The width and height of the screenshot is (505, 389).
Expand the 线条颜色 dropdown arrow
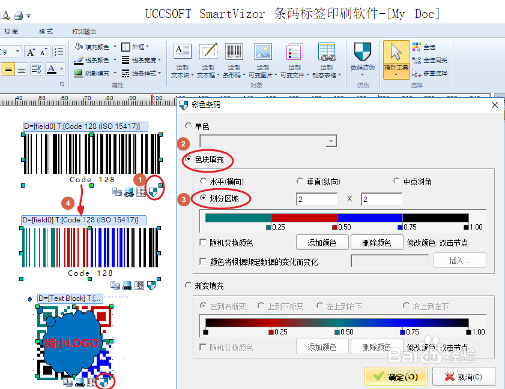(x=115, y=60)
